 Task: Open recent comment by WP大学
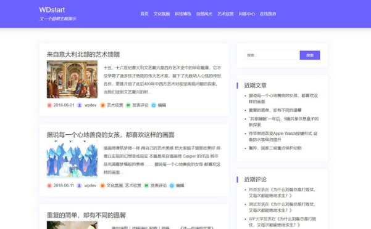pyautogui.click(x=283, y=222)
